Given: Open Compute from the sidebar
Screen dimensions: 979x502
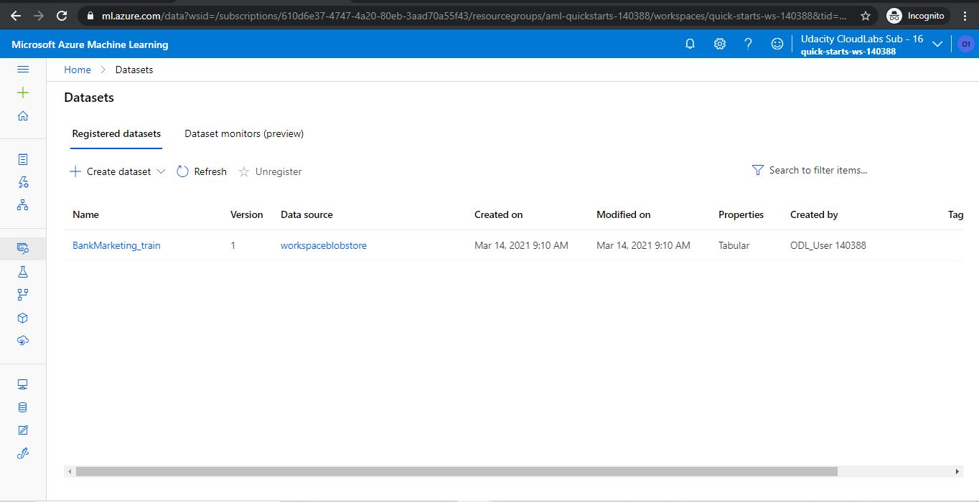Looking at the screenshot, I should point(22,384).
